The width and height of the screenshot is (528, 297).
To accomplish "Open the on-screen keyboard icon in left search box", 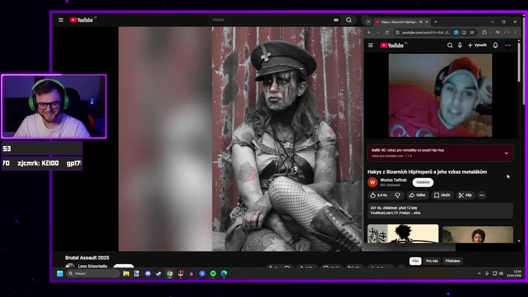I will point(336,20).
